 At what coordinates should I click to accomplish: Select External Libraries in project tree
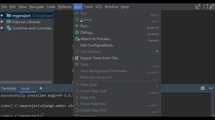click(26, 22)
